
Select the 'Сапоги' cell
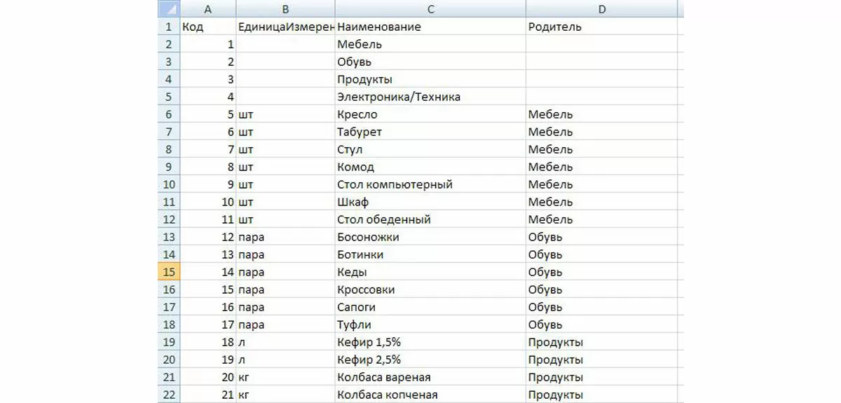[430, 307]
